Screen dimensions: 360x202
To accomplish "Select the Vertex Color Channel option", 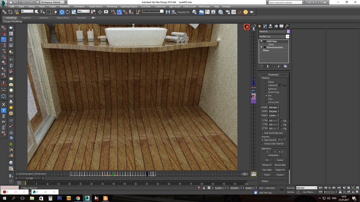I will (262, 144).
